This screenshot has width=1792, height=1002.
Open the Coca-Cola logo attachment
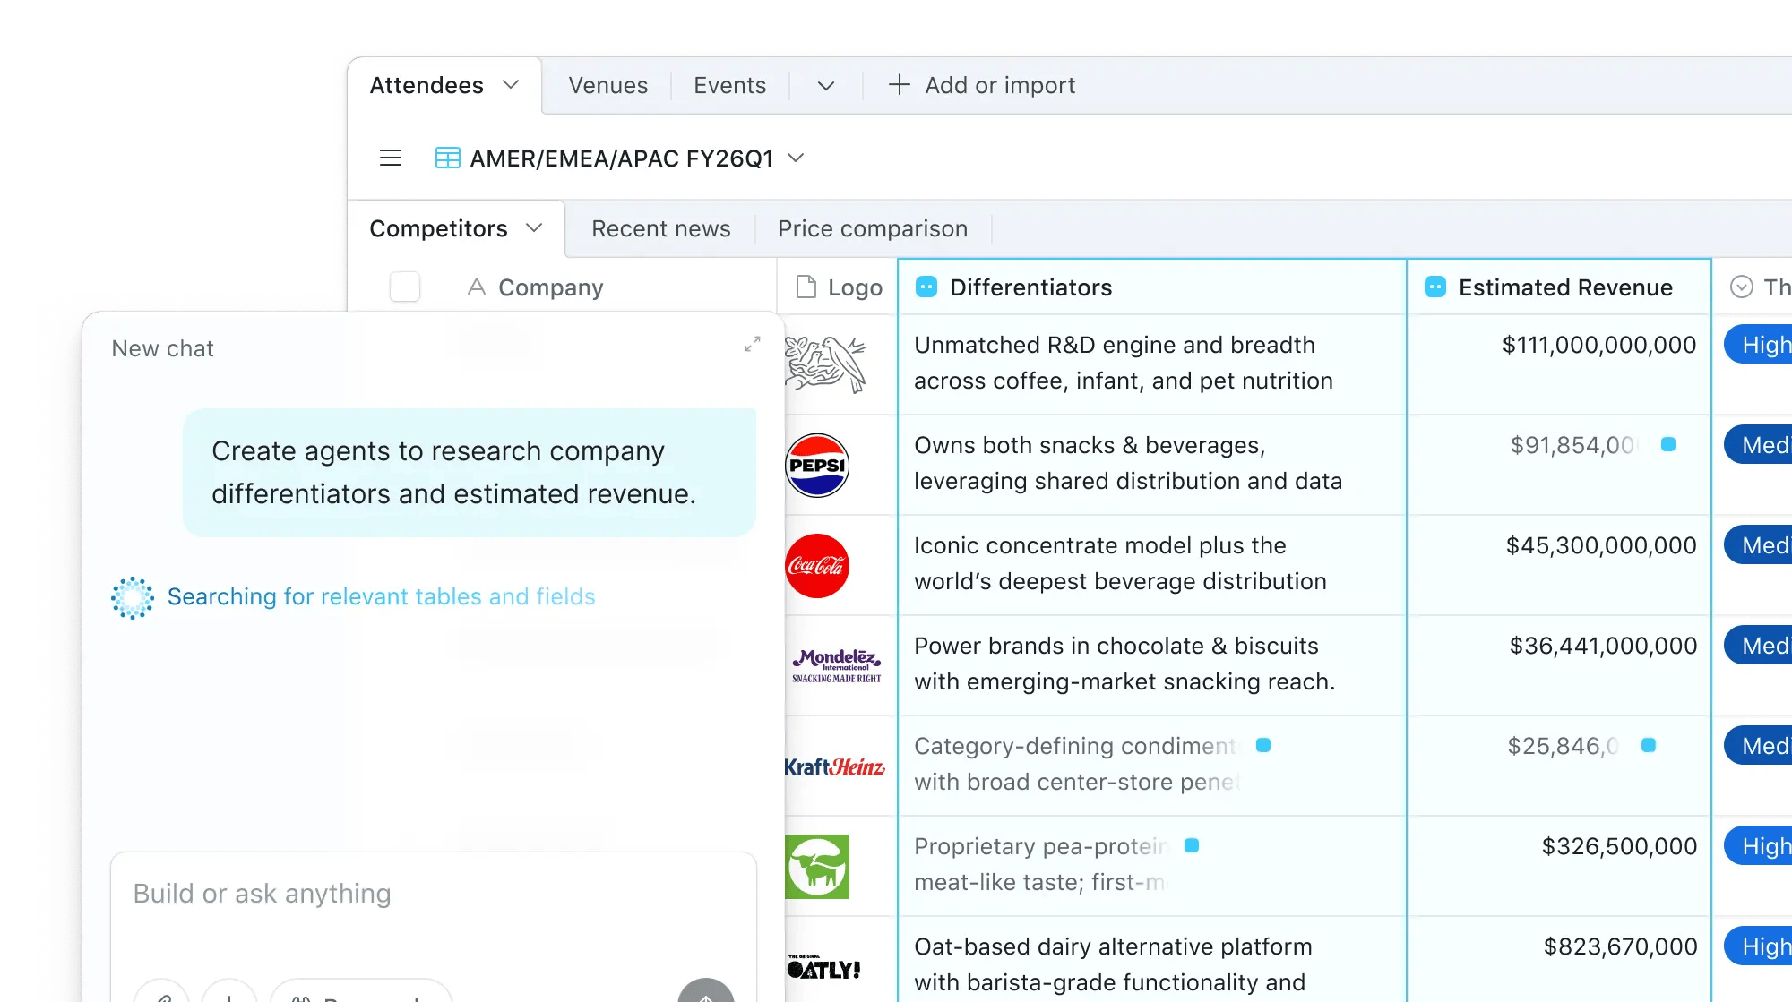(817, 566)
